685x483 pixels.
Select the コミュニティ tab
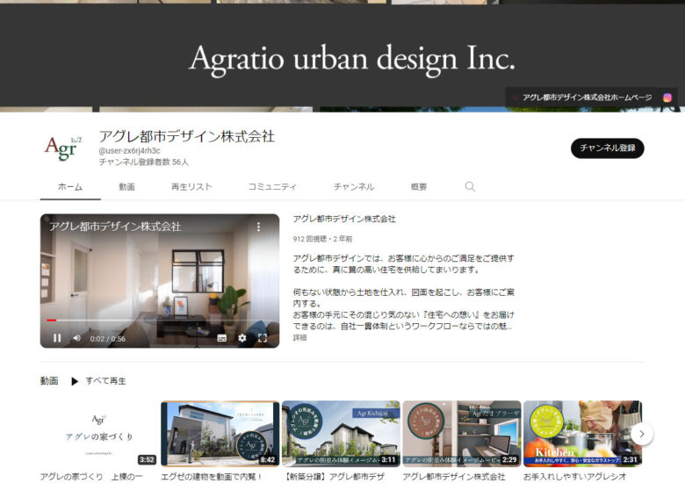272,187
